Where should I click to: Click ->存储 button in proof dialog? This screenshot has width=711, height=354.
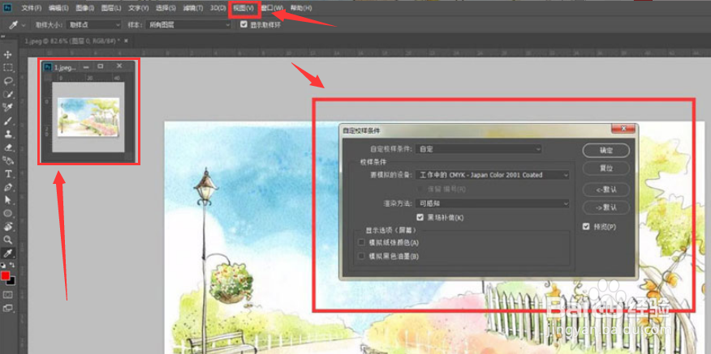click(605, 207)
